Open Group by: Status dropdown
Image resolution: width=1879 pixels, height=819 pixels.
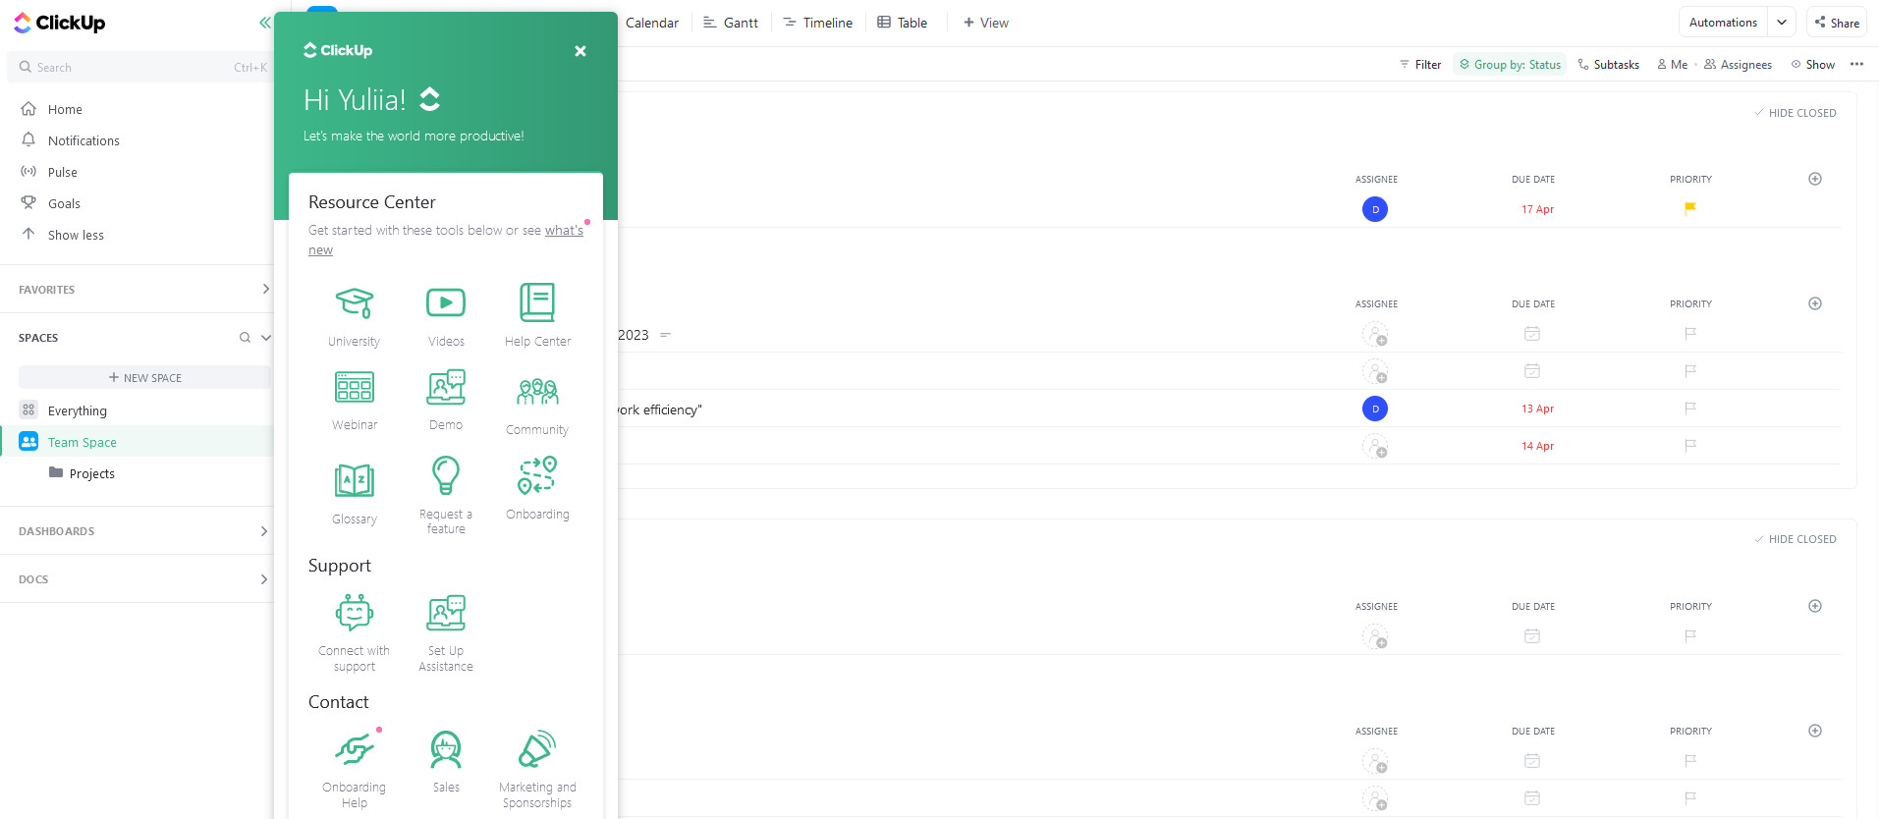point(1511,65)
